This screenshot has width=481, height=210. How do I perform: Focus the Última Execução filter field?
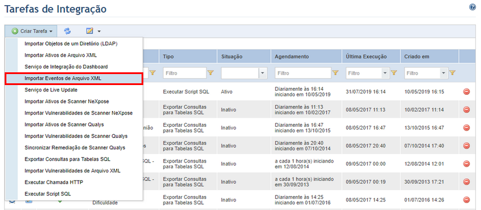pos(364,73)
